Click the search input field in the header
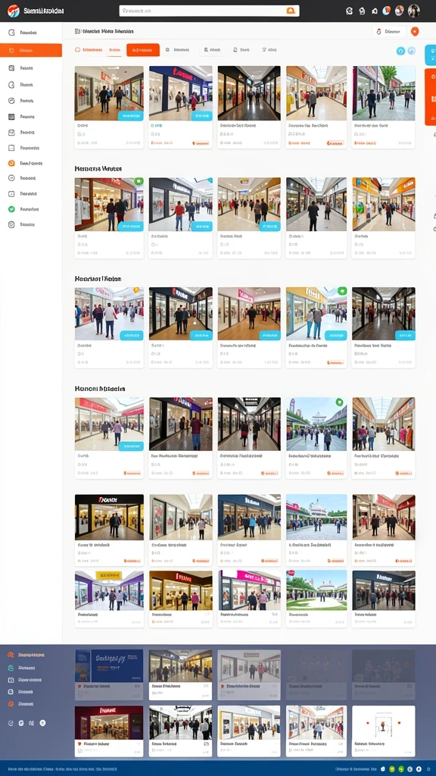This screenshot has height=776, width=436. pyautogui.click(x=209, y=11)
